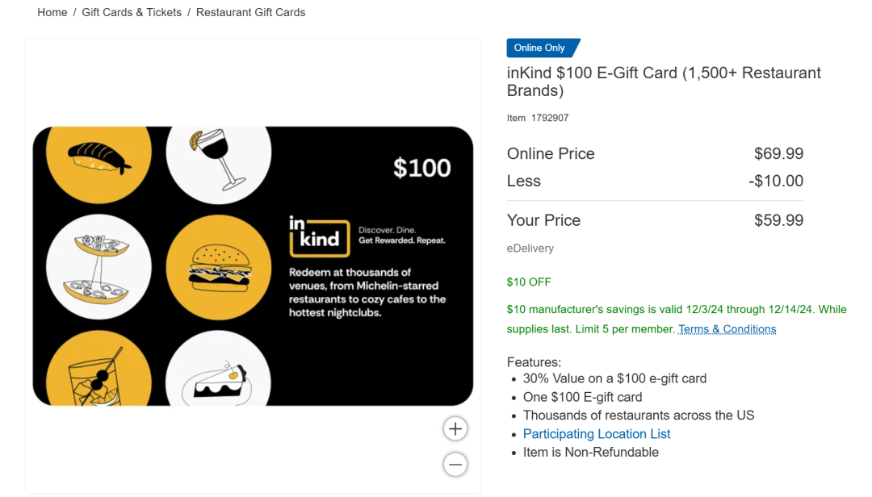The height and width of the screenshot is (497, 872).
Task: Go to Home breadcrumb
Action: [x=52, y=12]
